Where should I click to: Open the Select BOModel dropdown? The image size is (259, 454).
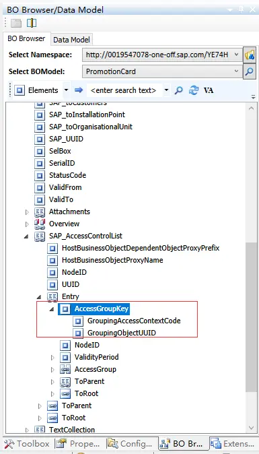click(x=236, y=71)
